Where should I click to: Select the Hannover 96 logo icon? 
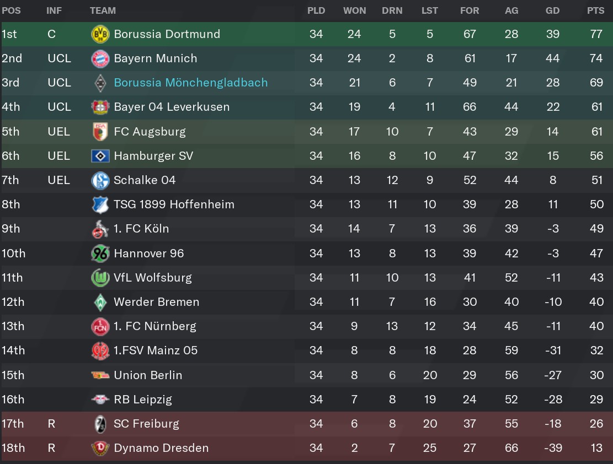click(100, 253)
